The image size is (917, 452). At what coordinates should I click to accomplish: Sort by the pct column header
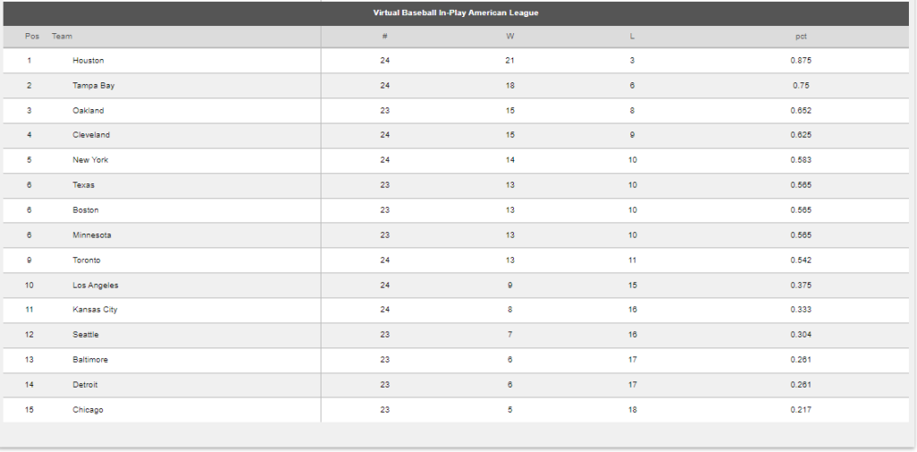801,37
